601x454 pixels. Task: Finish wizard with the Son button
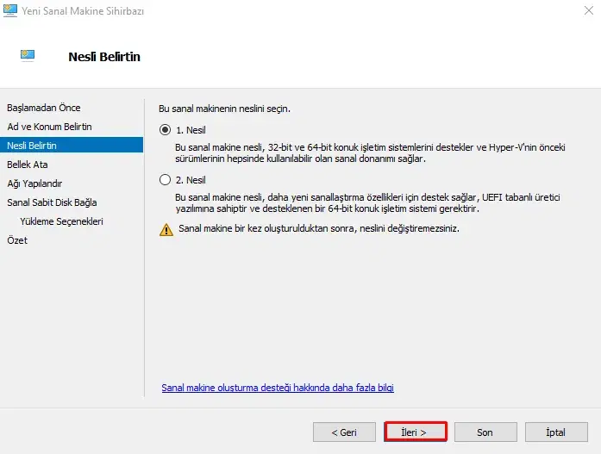click(485, 432)
